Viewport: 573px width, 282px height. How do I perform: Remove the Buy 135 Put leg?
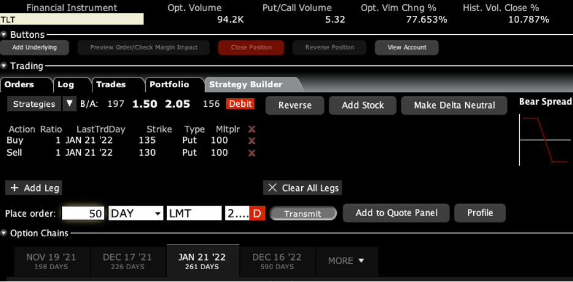point(252,141)
